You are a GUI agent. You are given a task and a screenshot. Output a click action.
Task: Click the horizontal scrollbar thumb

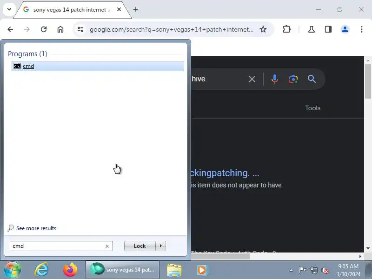click(220, 257)
